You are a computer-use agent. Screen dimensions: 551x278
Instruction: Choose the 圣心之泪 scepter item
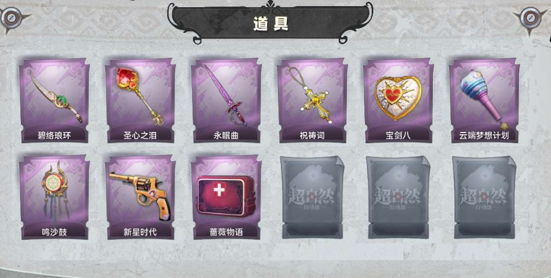140,100
